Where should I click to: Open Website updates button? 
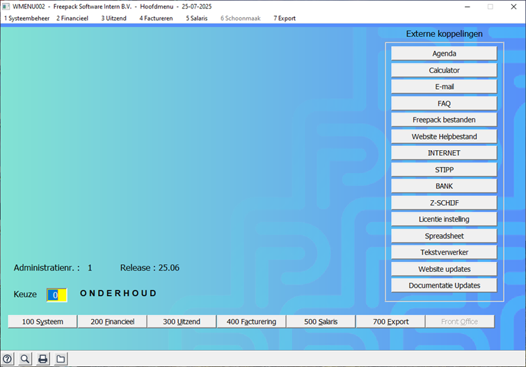pos(444,270)
